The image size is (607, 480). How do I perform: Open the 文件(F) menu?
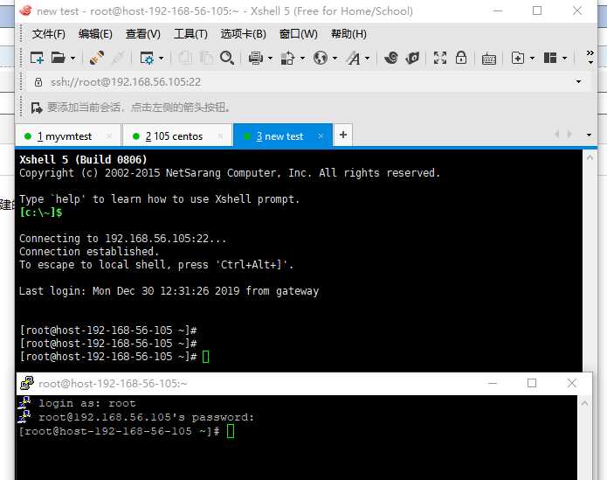[x=48, y=34]
